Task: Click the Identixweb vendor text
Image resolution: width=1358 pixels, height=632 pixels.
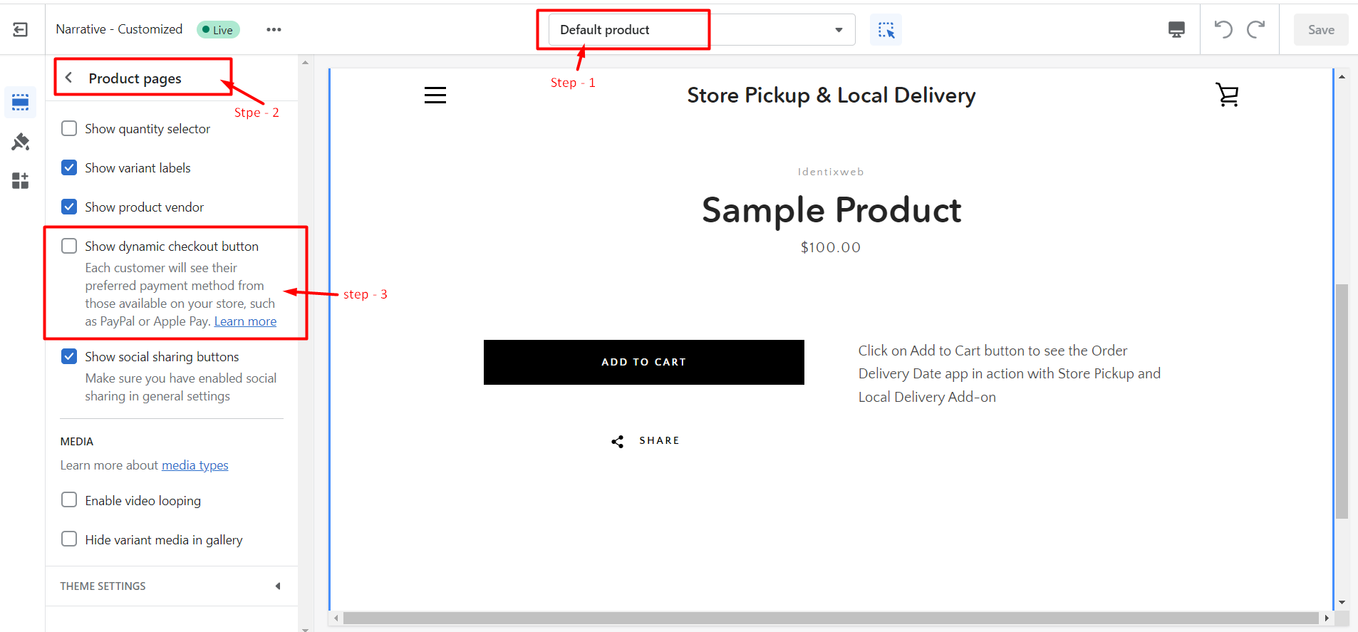Action: [831, 172]
